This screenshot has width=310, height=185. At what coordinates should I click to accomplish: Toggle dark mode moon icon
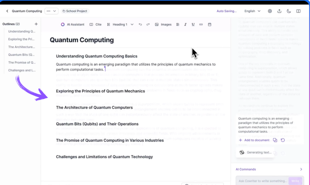tap(289, 11)
